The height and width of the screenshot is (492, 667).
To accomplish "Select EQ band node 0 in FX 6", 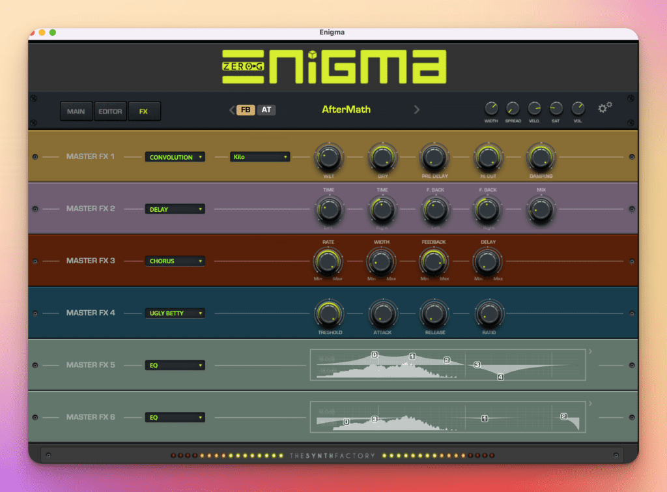I will click(347, 422).
